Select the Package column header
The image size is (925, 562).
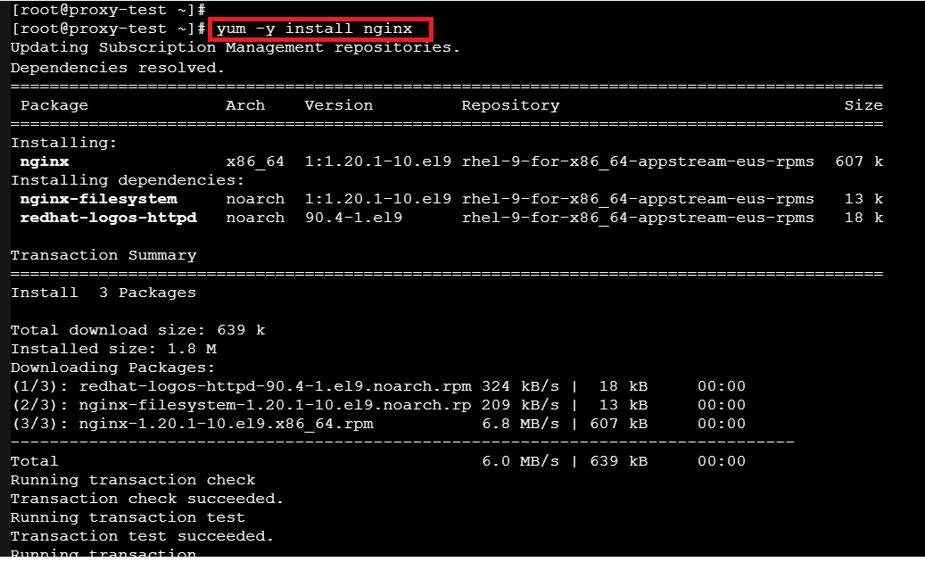[x=54, y=105]
